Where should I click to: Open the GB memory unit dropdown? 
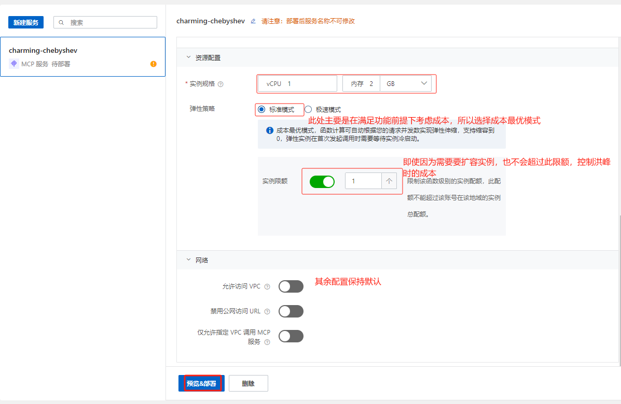click(406, 83)
